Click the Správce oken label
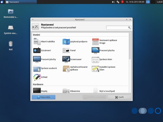The width and height of the screenshot is (163, 122). (x=106, y=59)
